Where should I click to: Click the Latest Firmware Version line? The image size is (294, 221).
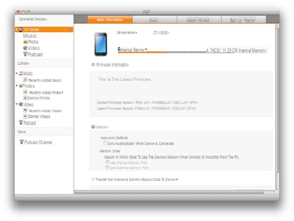(146, 108)
